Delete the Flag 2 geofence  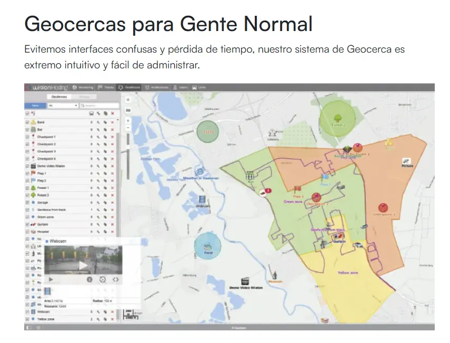coord(113,180)
